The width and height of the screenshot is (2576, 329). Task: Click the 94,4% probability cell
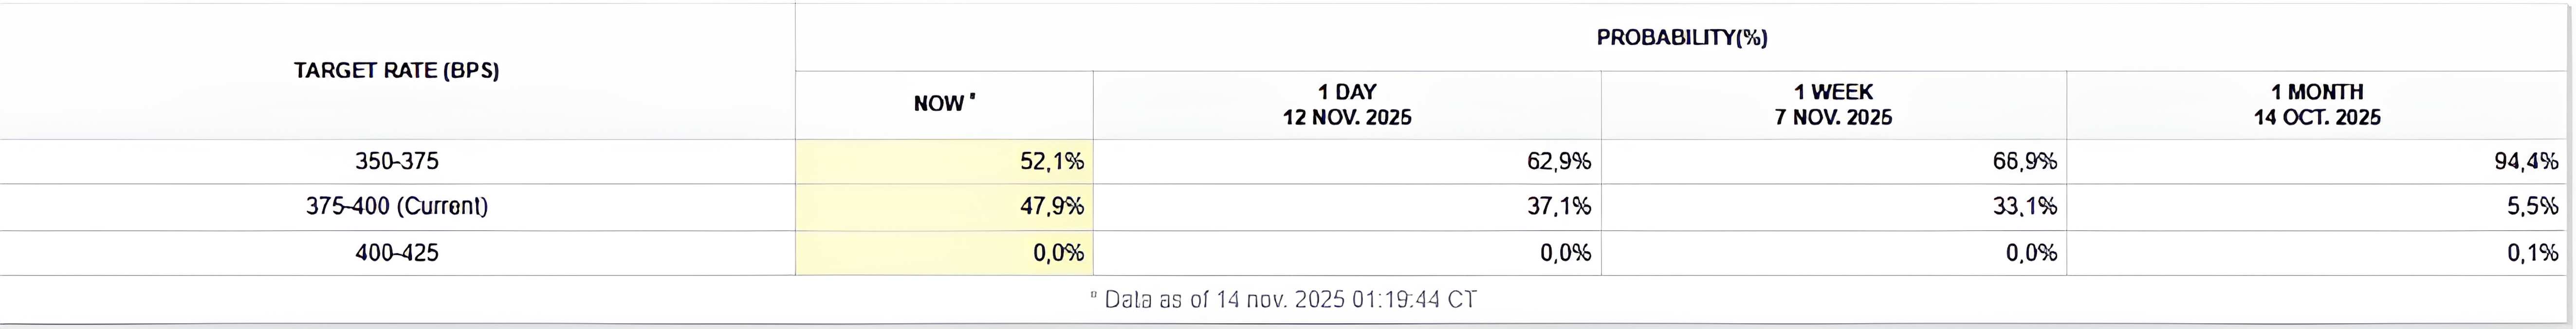pos(2526,161)
